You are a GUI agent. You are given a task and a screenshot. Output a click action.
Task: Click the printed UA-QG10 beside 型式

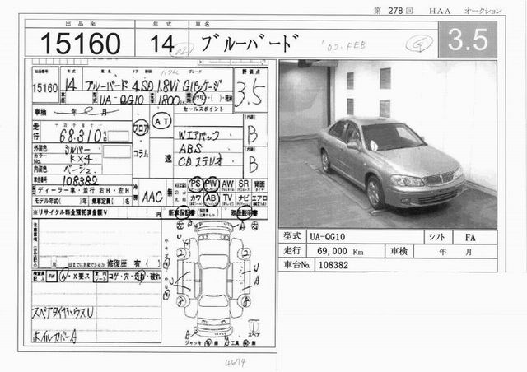(328, 237)
